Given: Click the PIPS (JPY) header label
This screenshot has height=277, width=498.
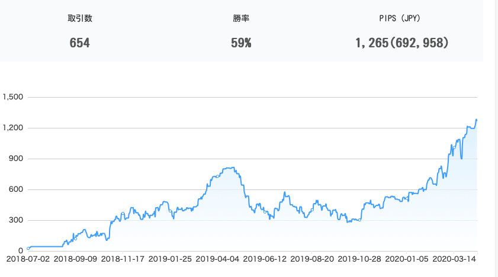Looking at the screenshot, I should (x=400, y=18).
